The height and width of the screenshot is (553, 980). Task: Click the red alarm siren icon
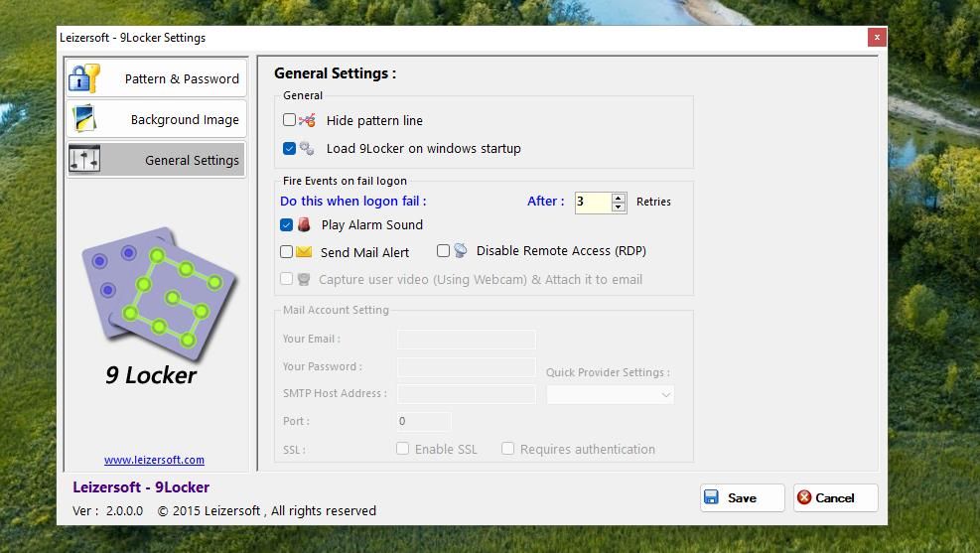tap(305, 225)
